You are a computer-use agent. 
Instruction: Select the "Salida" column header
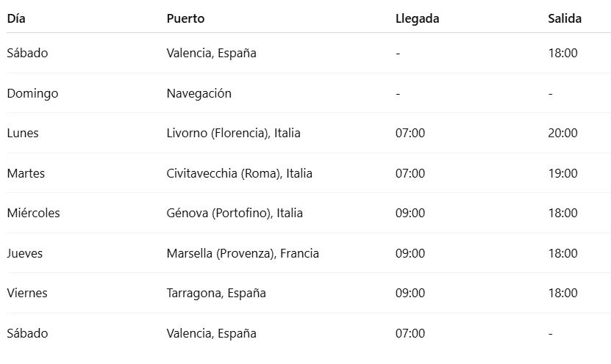(565, 19)
